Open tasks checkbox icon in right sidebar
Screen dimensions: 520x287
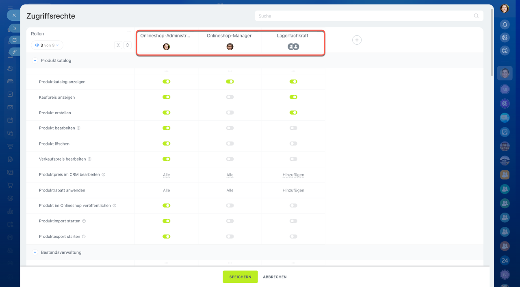[x=505, y=132]
